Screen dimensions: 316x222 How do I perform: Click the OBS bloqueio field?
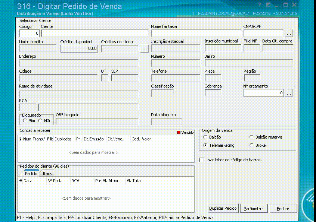point(97,121)
